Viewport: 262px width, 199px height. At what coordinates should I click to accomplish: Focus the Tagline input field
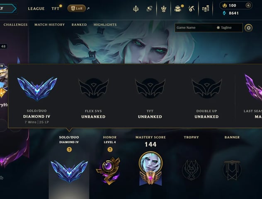coord(229,28)
